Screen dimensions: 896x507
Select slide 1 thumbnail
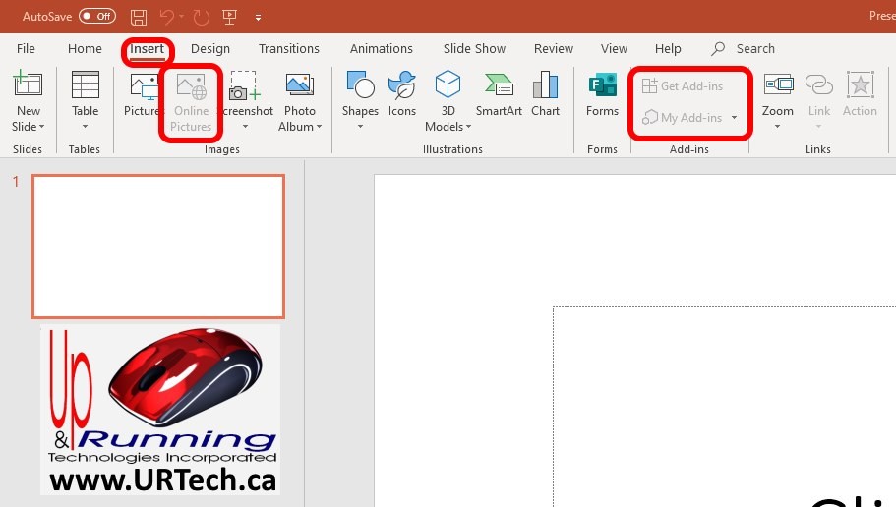click(158, 247)
